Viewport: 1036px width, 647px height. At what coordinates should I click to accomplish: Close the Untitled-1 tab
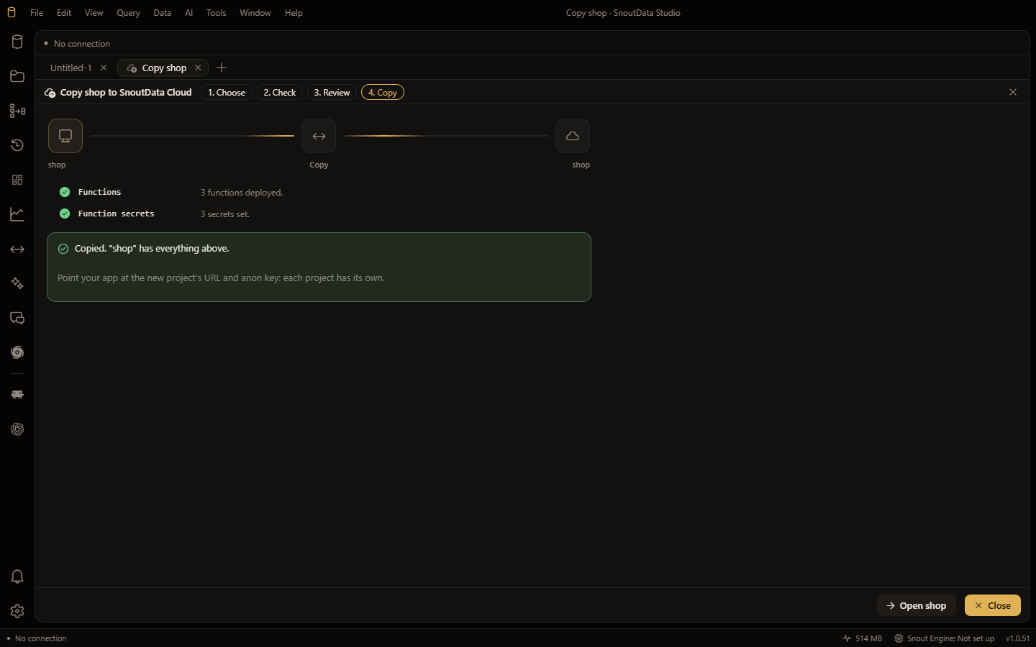tap(104, 68)
